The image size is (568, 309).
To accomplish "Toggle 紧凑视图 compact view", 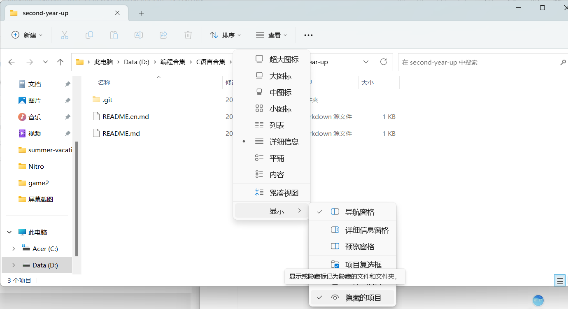I will tap(272, 193).
